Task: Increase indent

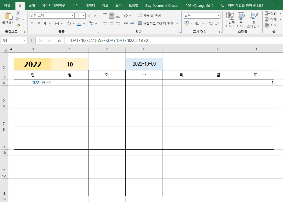Action: pos(132,24)
